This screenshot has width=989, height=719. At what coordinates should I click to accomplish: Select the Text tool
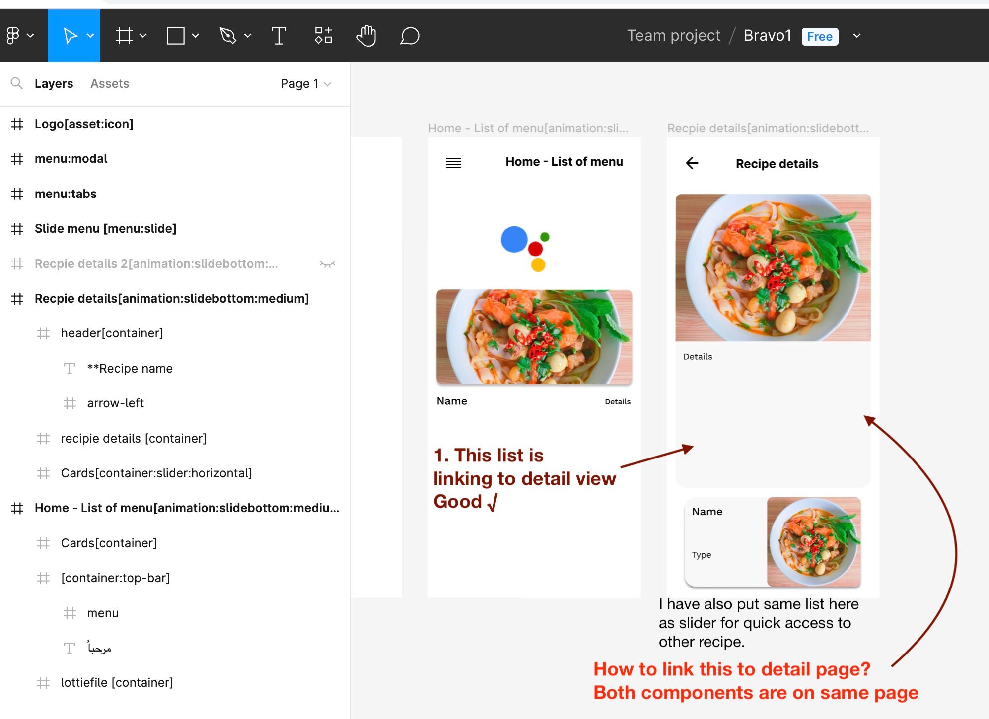[x=279, y=36]
